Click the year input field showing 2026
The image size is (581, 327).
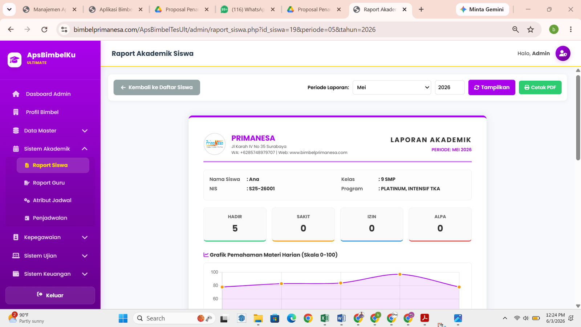coord(450,87)
